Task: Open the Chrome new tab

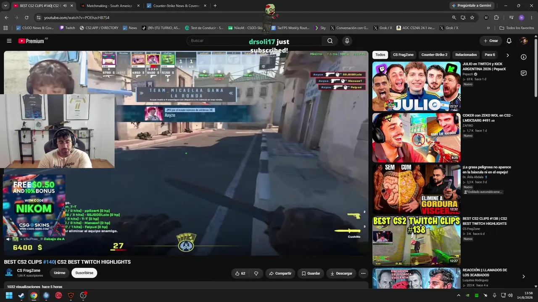Action: click(x=215, y=6)
